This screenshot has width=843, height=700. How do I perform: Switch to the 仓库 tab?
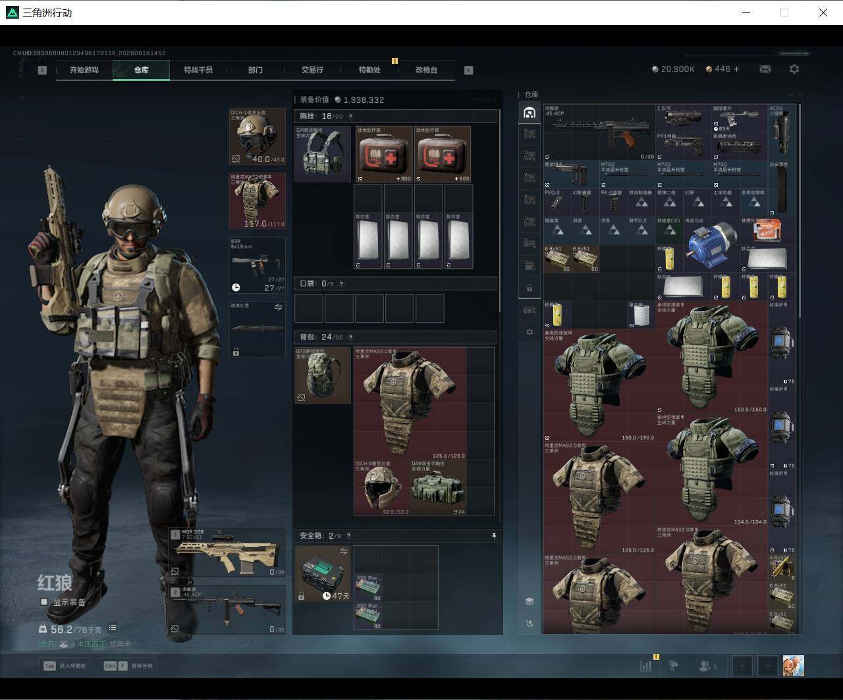[x=142, y=70]
